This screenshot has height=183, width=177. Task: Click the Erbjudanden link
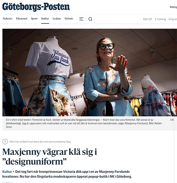click(173, 19)
